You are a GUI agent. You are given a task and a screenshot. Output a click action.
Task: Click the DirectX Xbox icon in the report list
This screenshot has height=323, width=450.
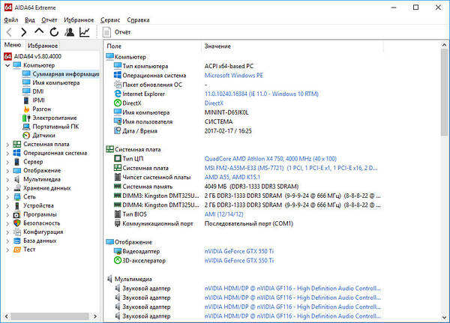pos(118,103)
